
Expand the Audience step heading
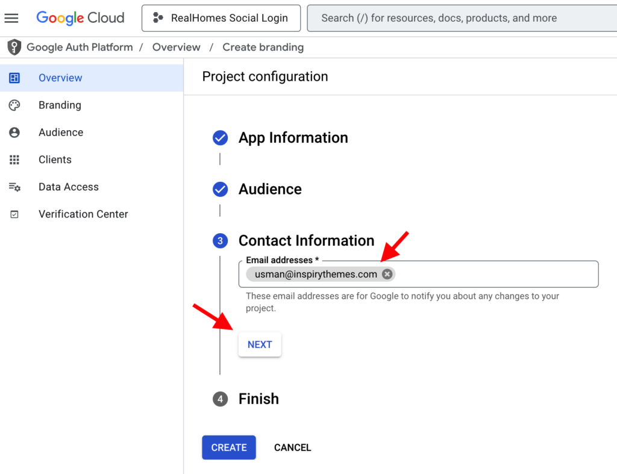(x=270, y=190)
